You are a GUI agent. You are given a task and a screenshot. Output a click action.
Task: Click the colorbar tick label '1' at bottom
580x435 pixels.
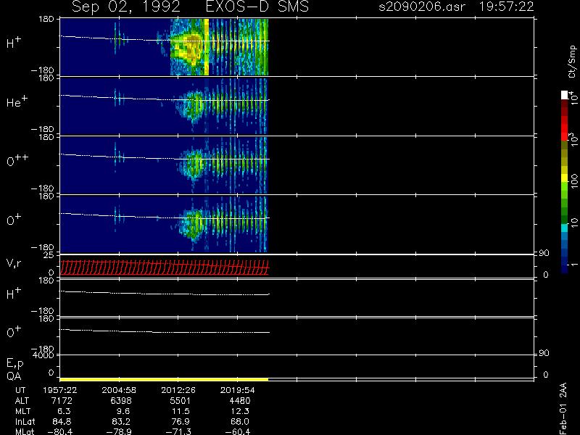click(x=573, y=265)
